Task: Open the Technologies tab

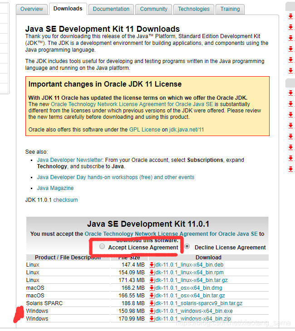Action: click(194, 9)
